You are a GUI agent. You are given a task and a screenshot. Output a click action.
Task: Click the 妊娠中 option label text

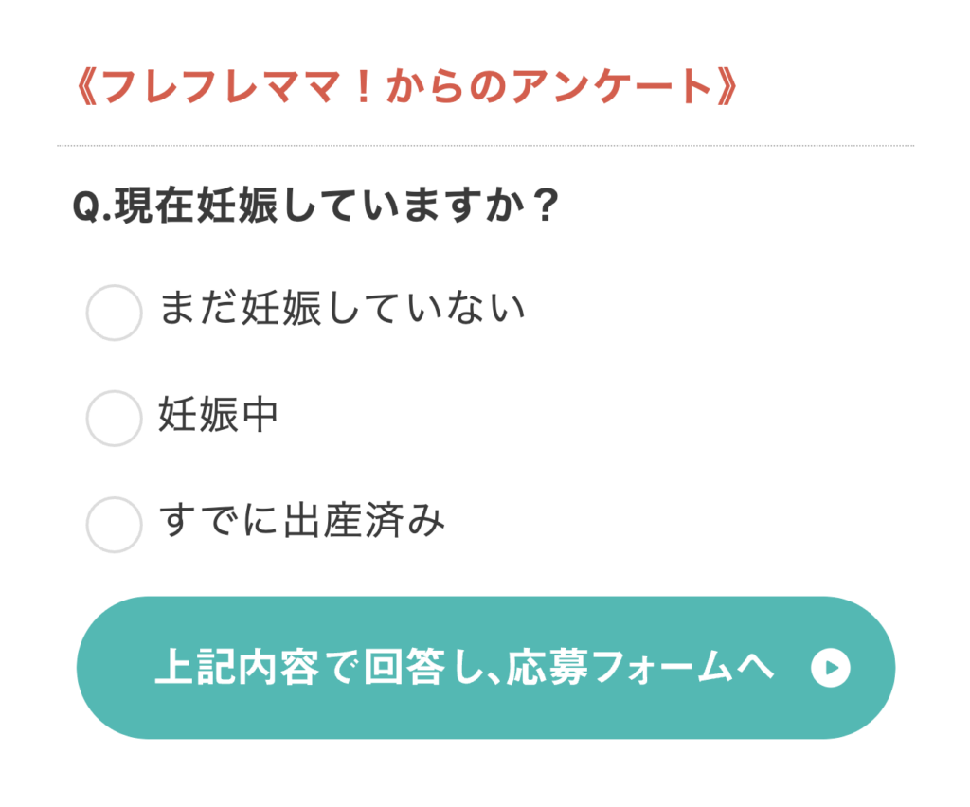pyautogui.click(x=219, y=416)
